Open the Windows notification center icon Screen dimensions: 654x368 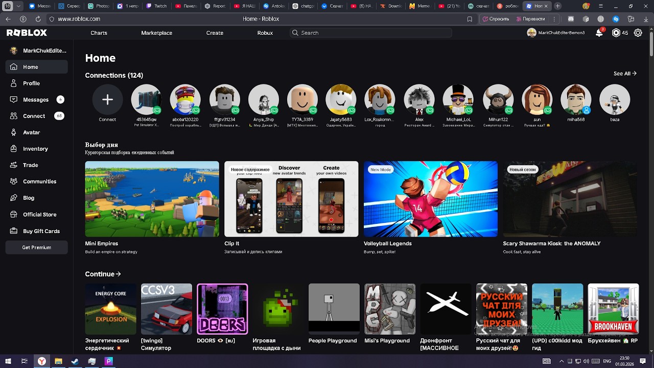coord(643,361)
